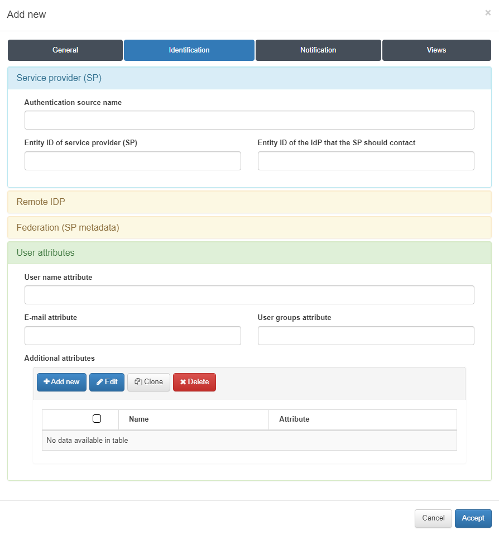499x535 pixels.
Task: Click the Edit pencil button
Action: click(107, 382)
